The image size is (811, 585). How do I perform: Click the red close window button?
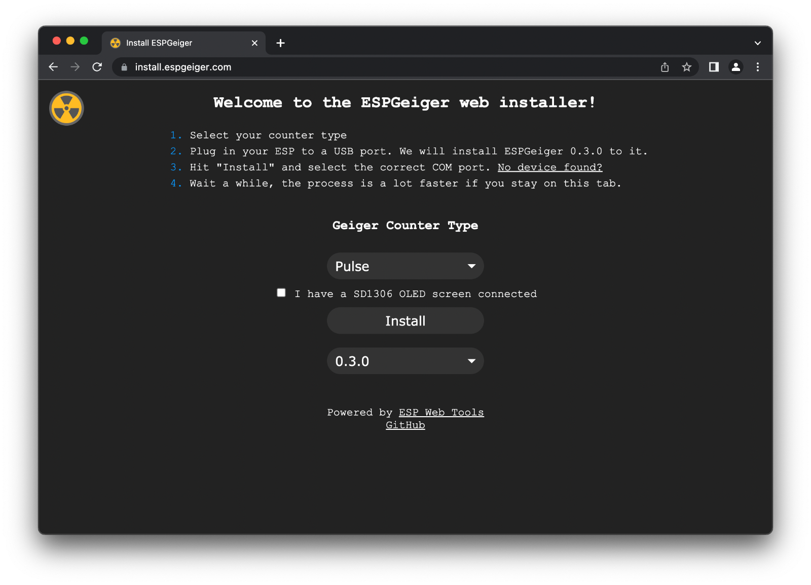pos(57,41)
